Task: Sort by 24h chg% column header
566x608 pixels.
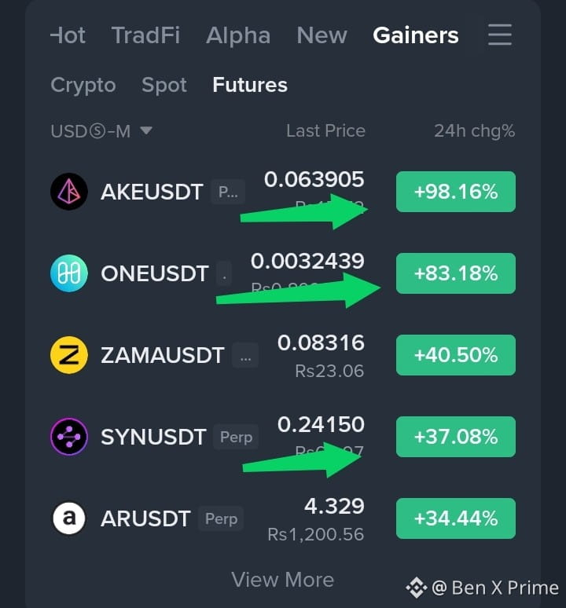Action: click(x=475, y=130)
